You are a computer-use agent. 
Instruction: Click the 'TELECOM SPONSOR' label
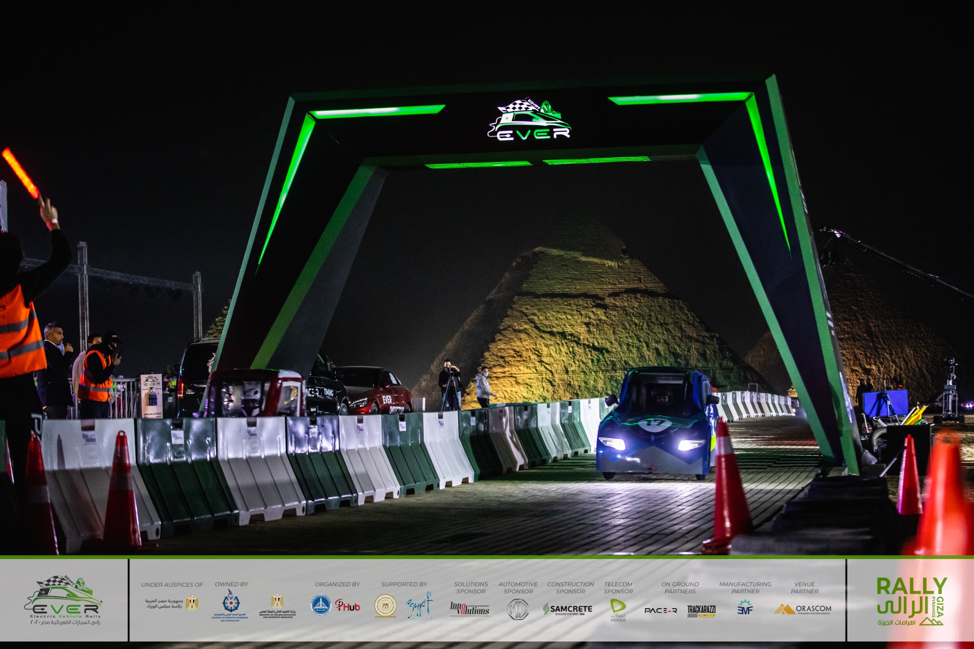[x=618, y=588]
